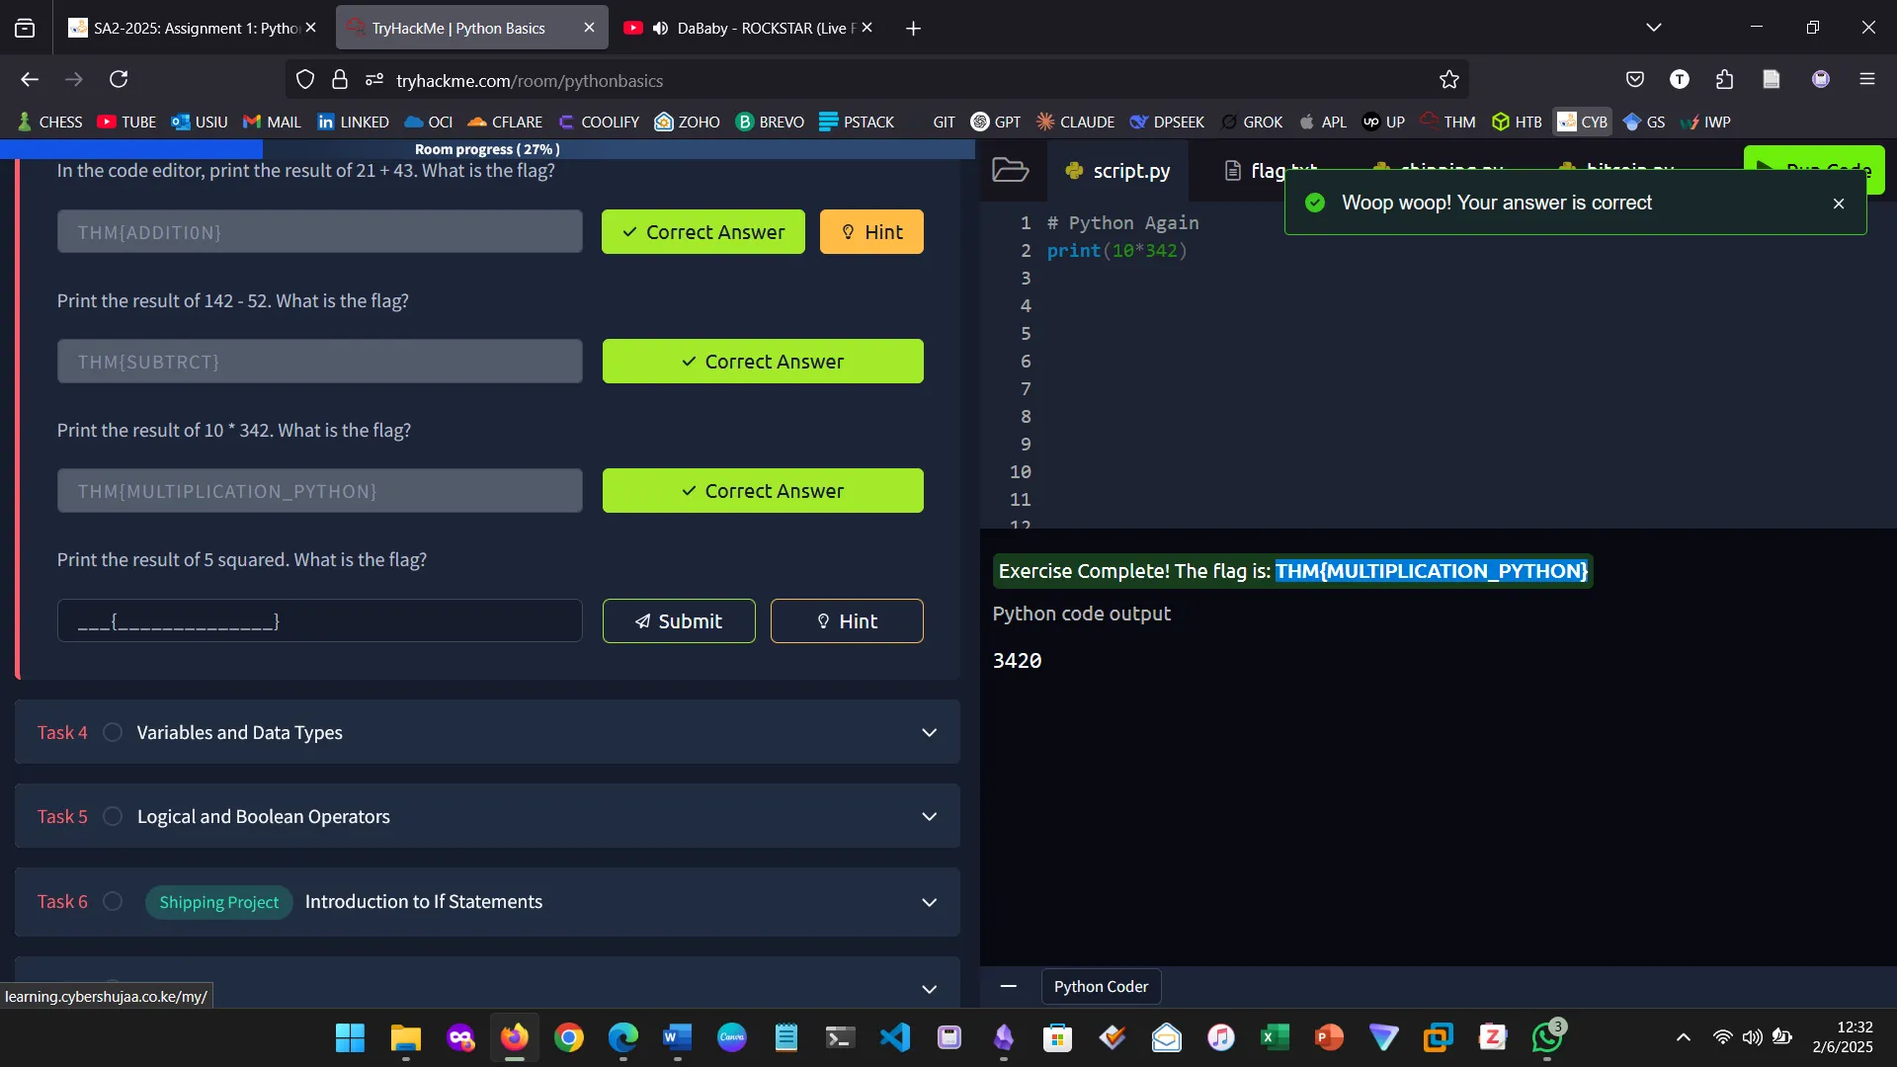This screenshot has height=1067, width=1897.
Task: Switch to the script.py editor tab
Action: click(1117, 171)
